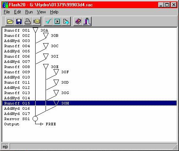Image resolution: width=179 pixels, height=151 pixels.
Task: Click the reservoir circle node symbol
Action: 35,119
